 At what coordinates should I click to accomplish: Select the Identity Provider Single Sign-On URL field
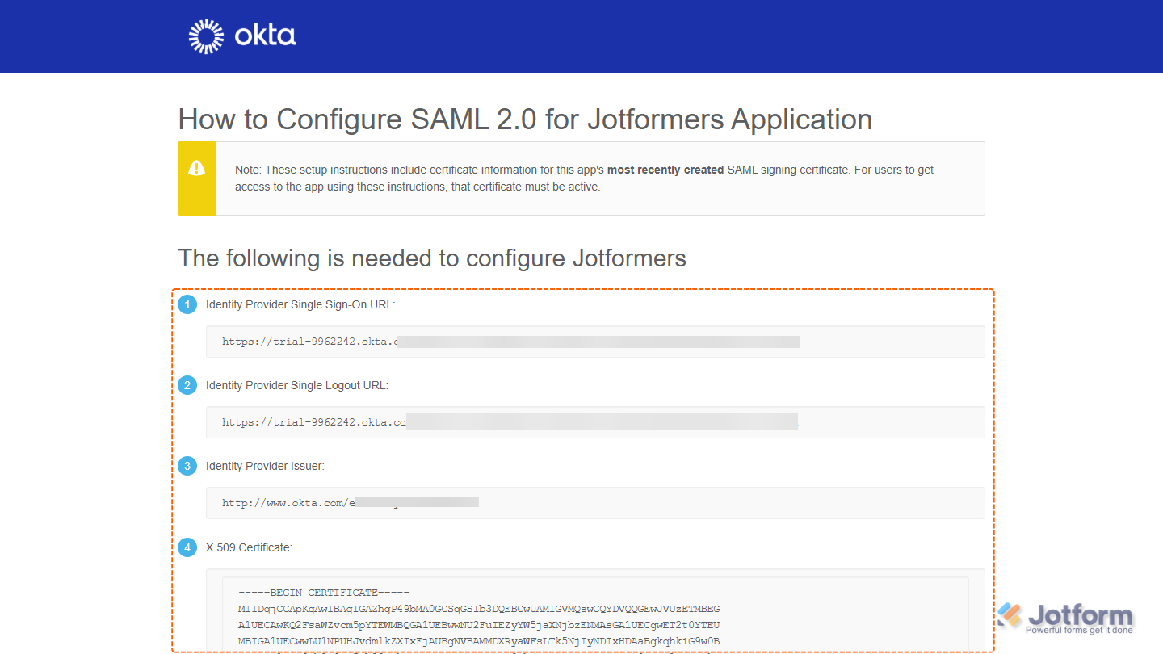pyautogui.click(x=595, y=342)
